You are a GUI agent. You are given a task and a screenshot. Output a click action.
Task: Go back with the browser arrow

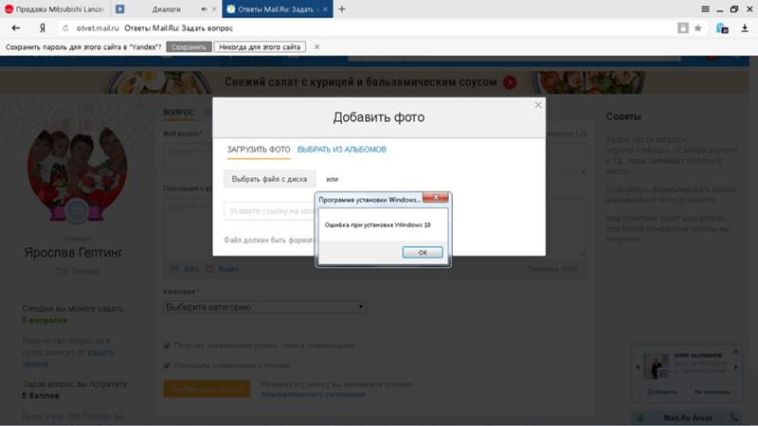pyautogui.click(x=15, y=28)
